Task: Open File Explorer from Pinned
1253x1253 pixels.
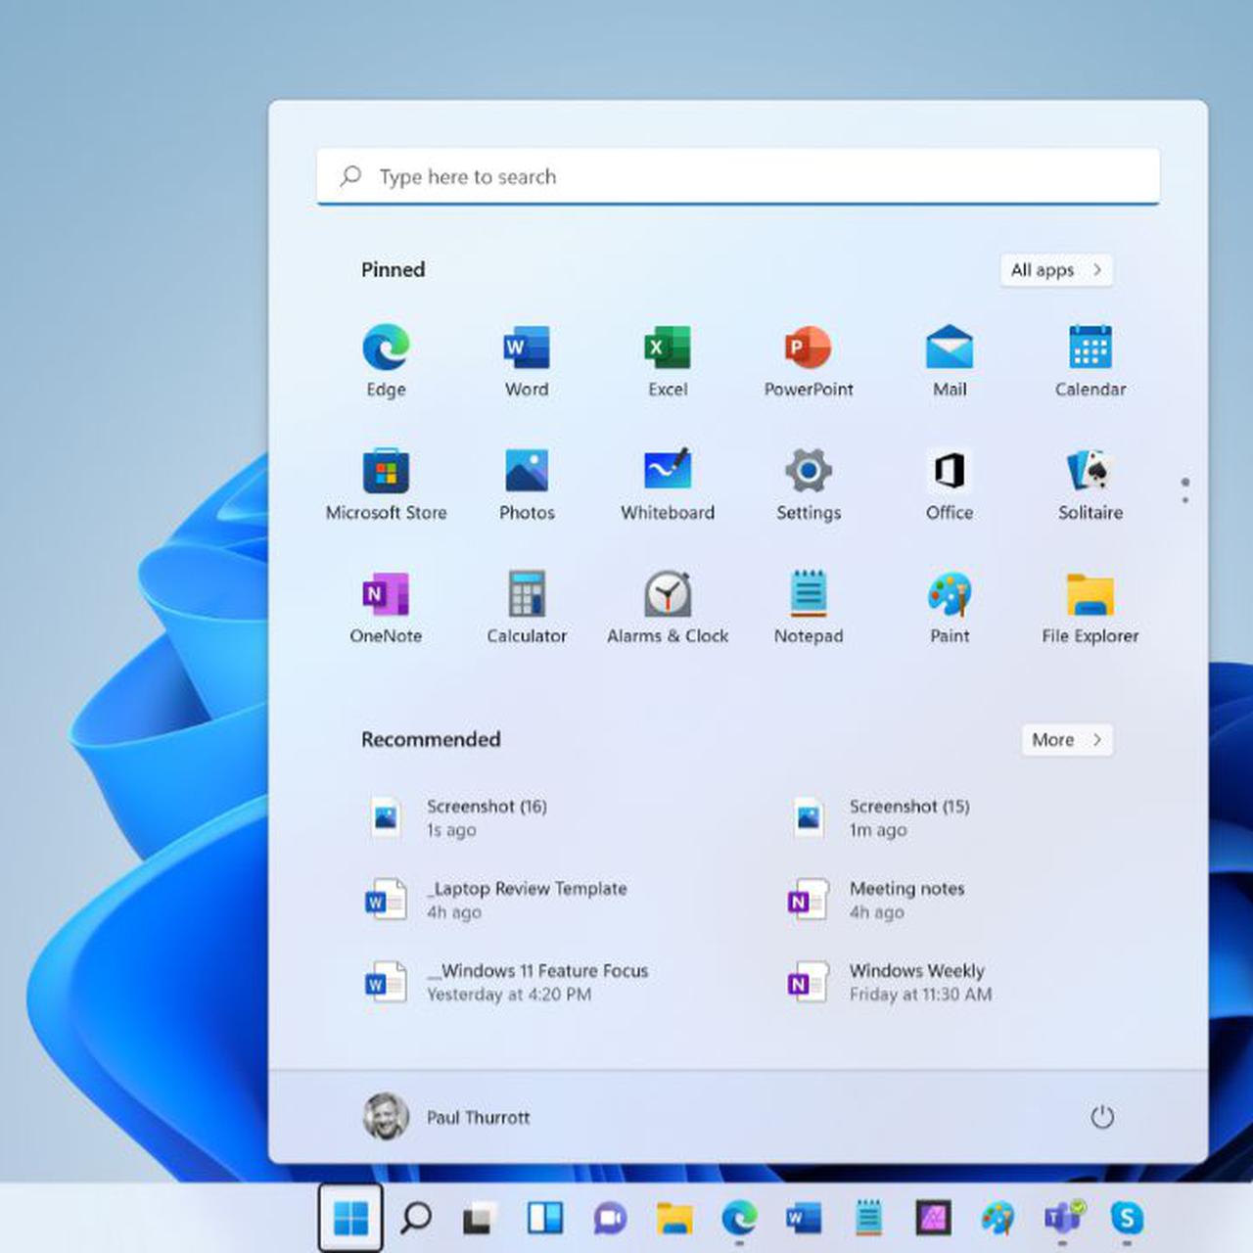Action: click(1091, 607)
